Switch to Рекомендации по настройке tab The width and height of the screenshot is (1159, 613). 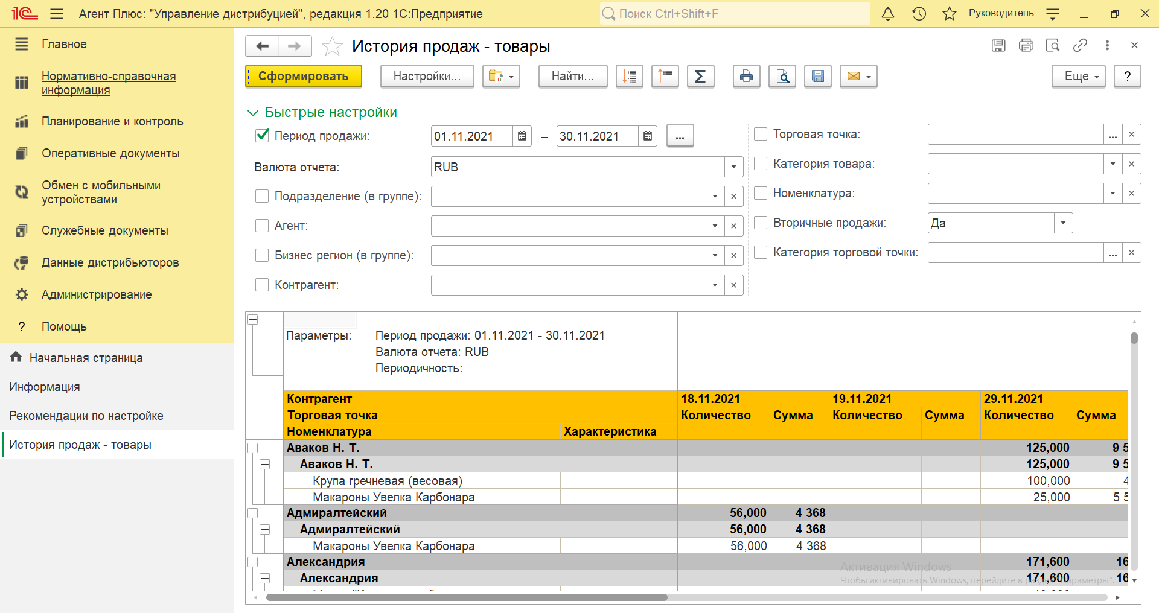pyautogui.click(x=117, y=416)
